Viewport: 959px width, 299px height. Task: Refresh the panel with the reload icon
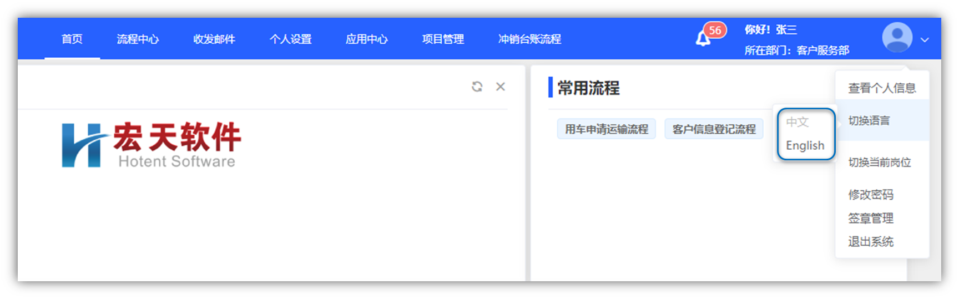pos(477,87)
